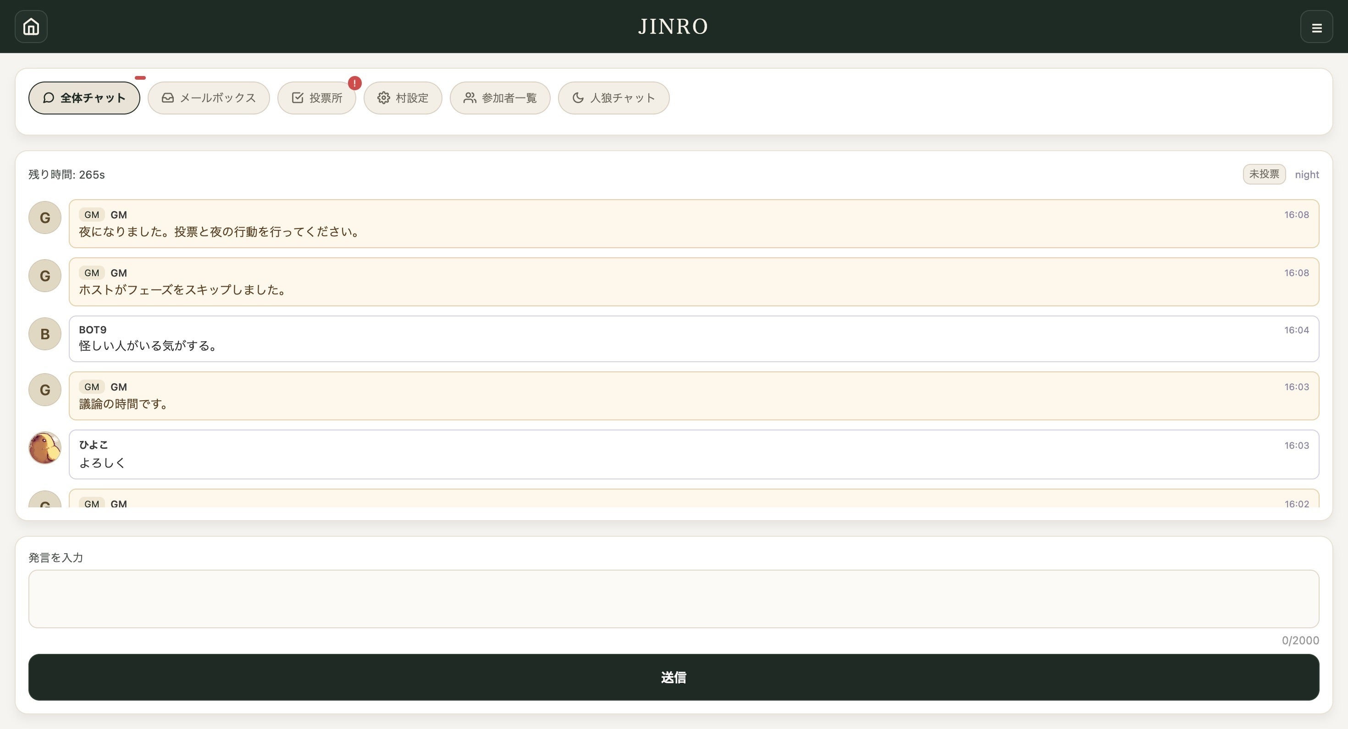
Task: Click the chat bubble icon on 全体チャット
Action: point(49,98)
